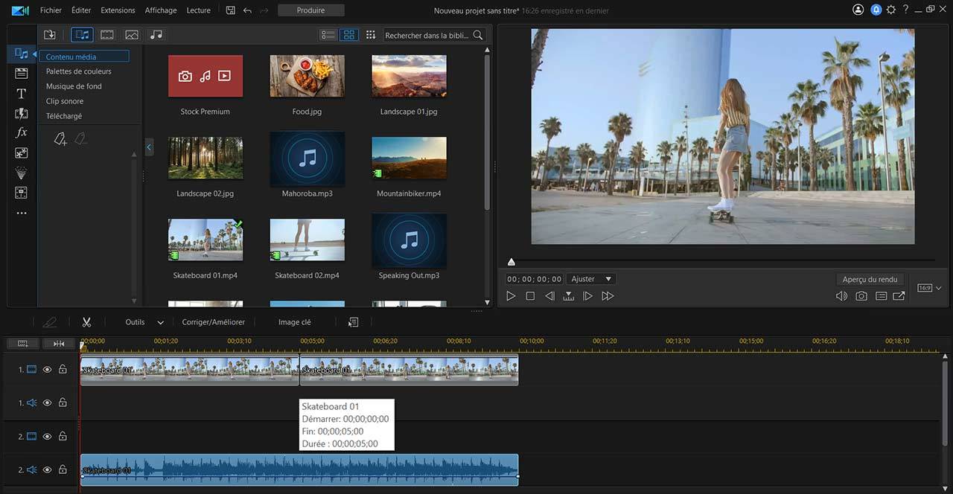Viewport: 953px width, 494px height.
Task: Open the Effects room fx icon
Action: pos(22,132)
